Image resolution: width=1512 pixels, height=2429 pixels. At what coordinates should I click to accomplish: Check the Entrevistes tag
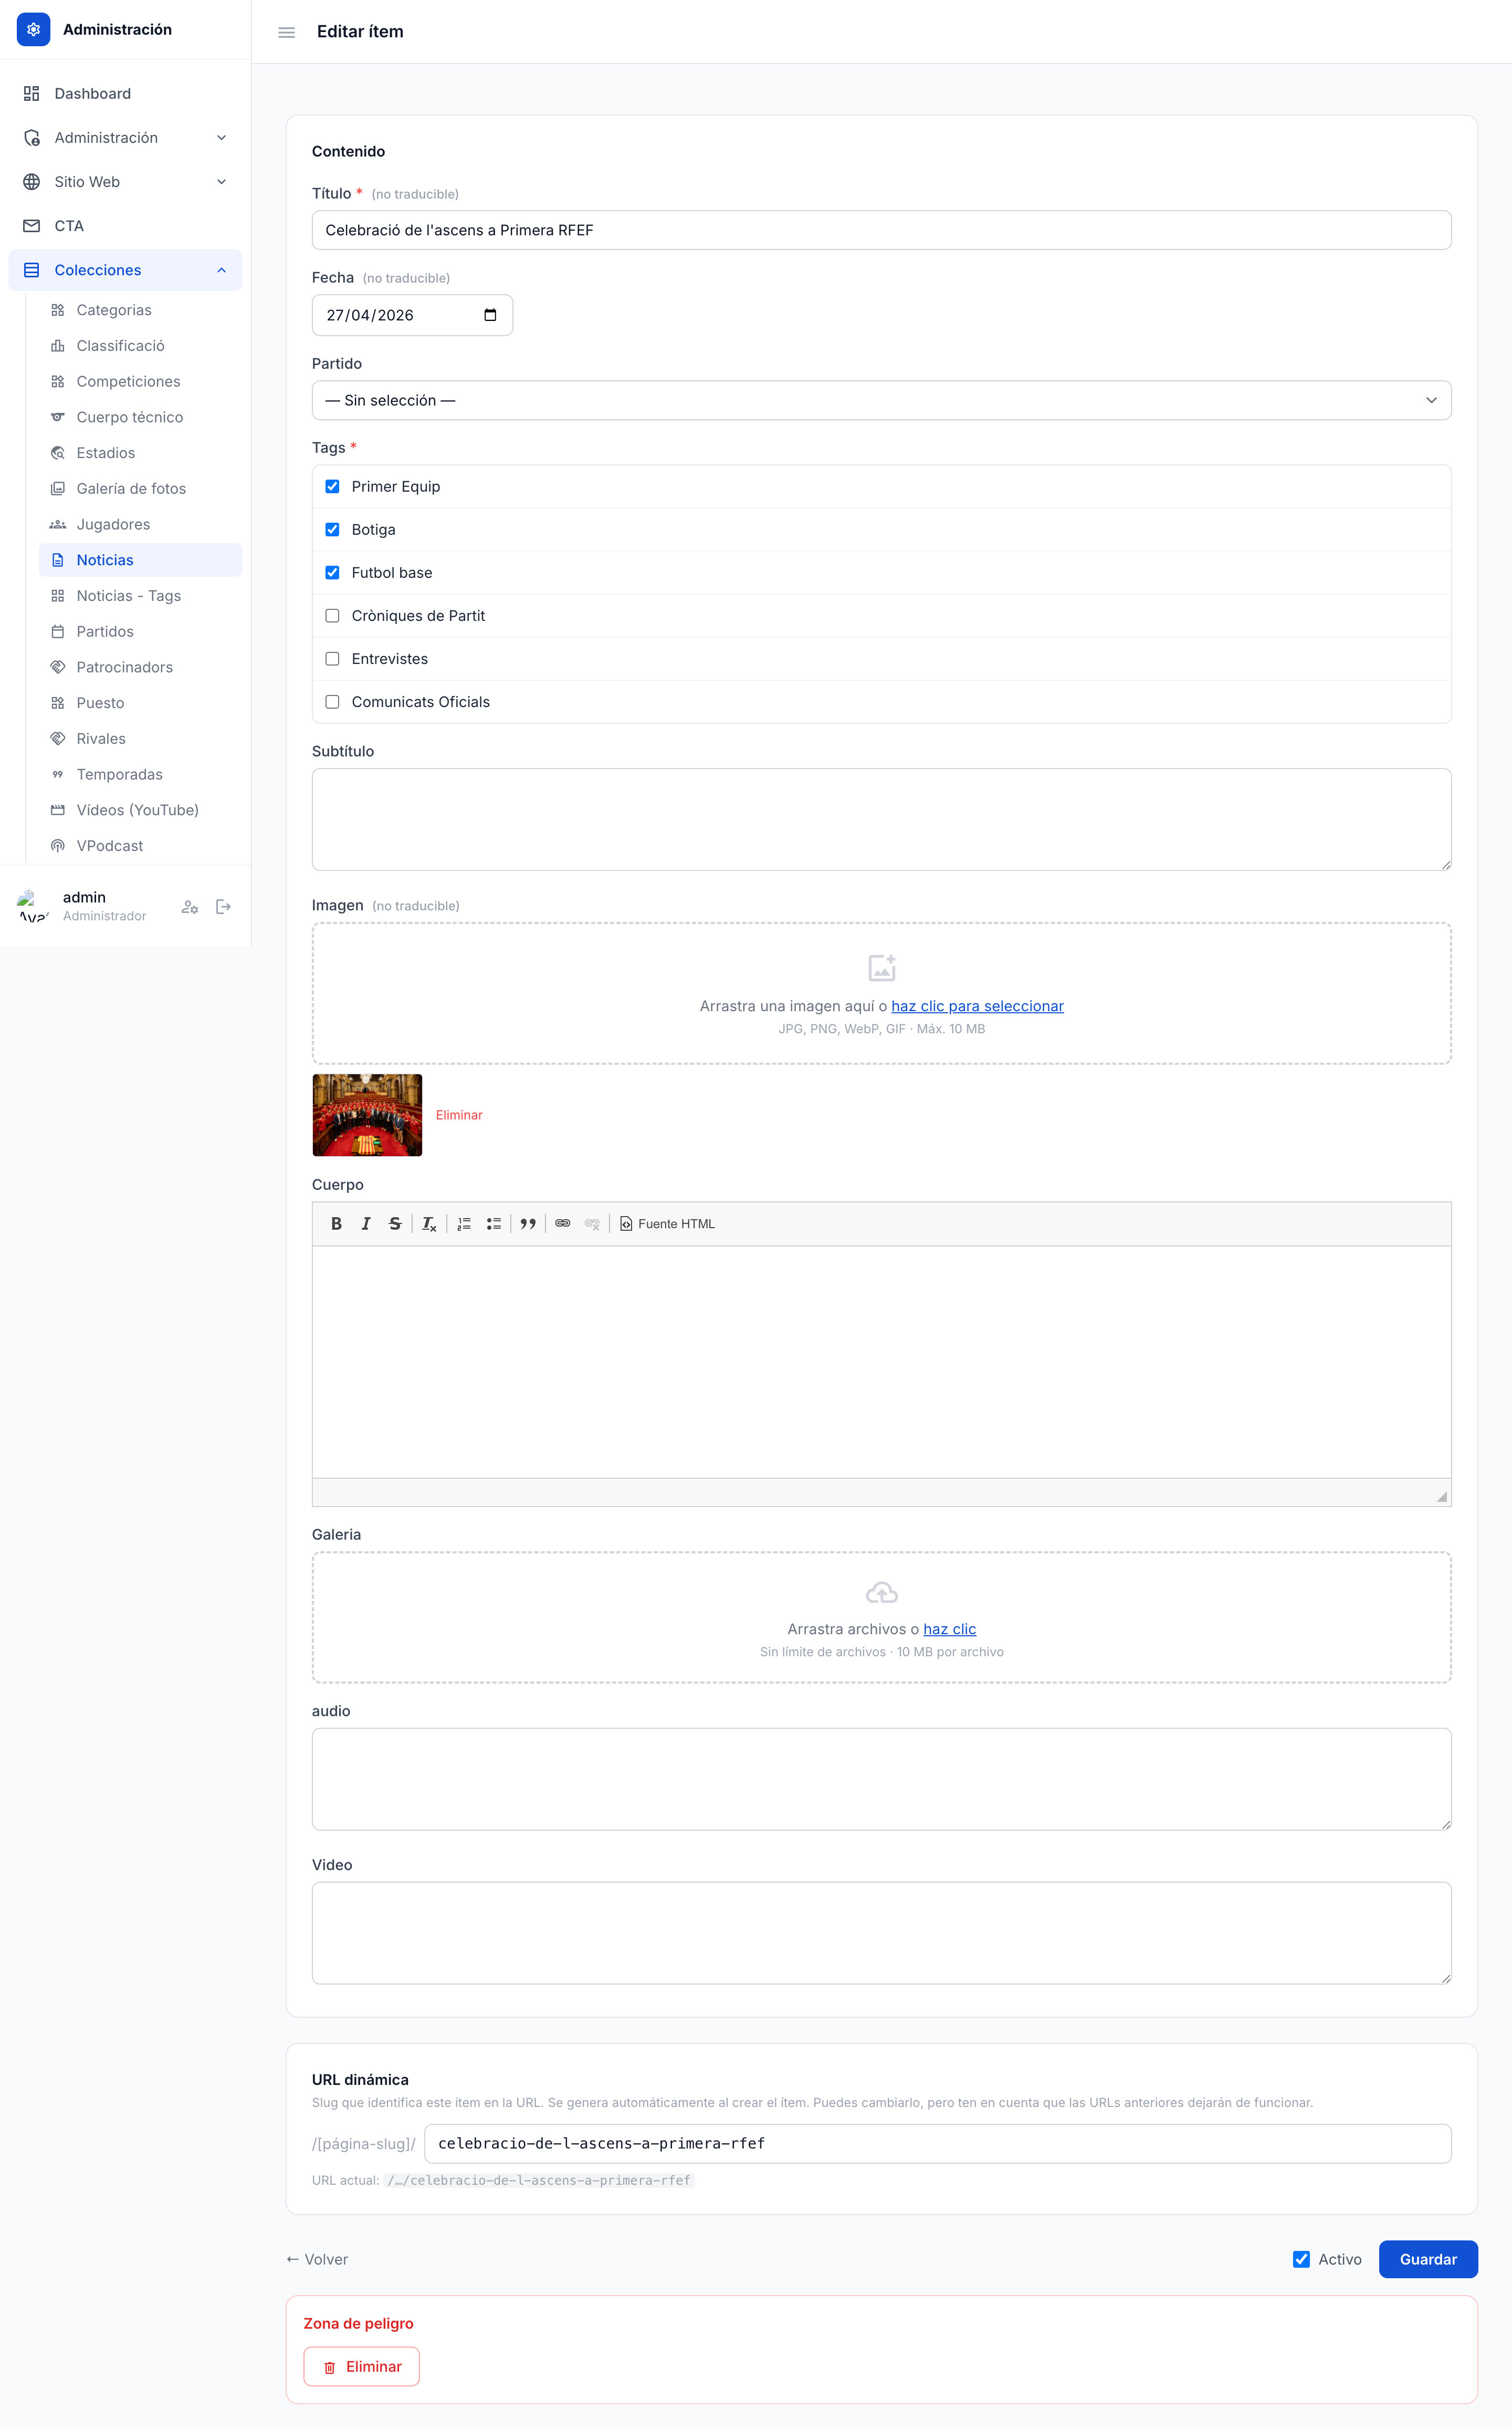(x=332, y=658)
